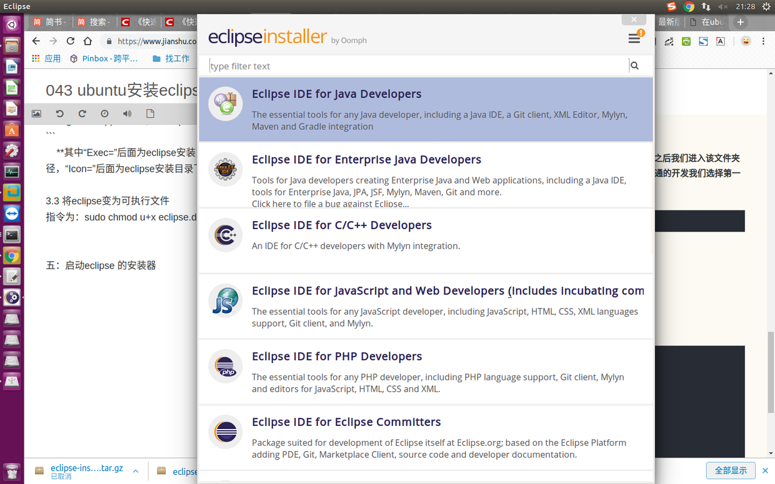The image size is (775, 484).
Task: Select Eclipse IDE for Enterprise Java Developers
Action: pyautogui.click(x=366, y=160)
